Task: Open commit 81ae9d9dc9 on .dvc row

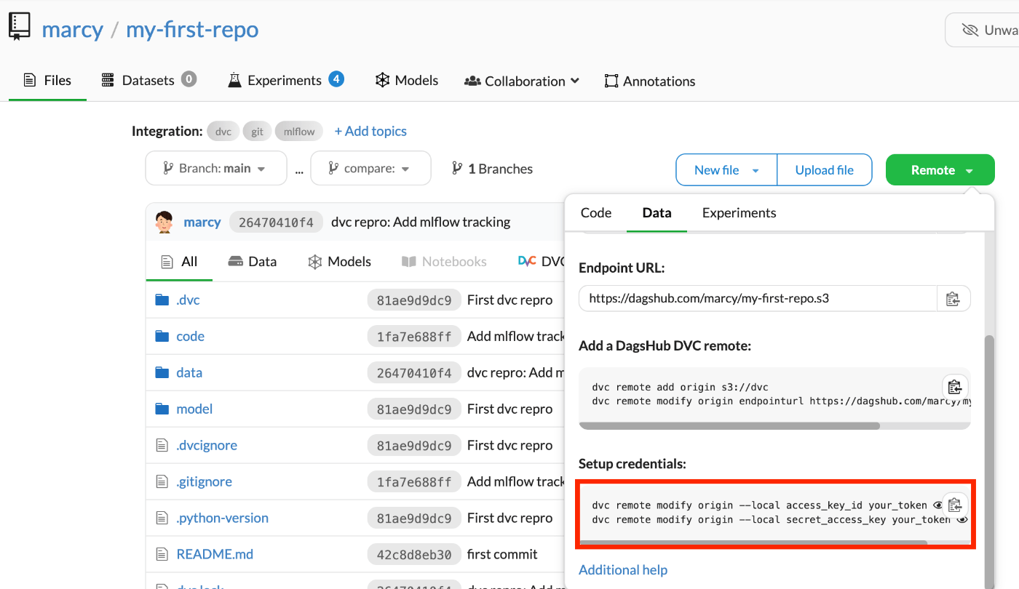Action: (x=414, y=300)
